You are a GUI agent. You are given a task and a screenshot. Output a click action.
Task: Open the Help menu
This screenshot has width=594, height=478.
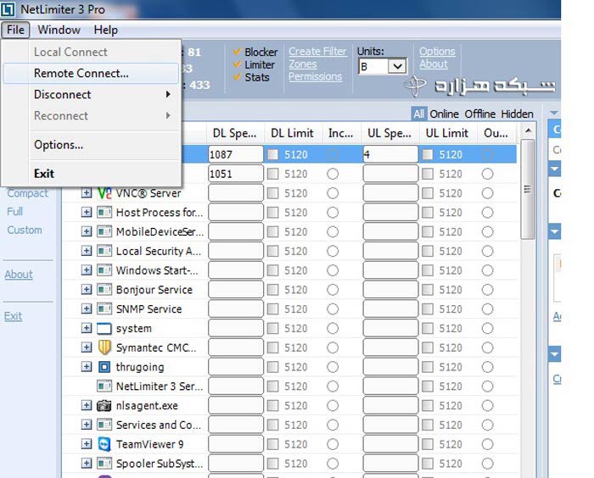coord(106,30)
